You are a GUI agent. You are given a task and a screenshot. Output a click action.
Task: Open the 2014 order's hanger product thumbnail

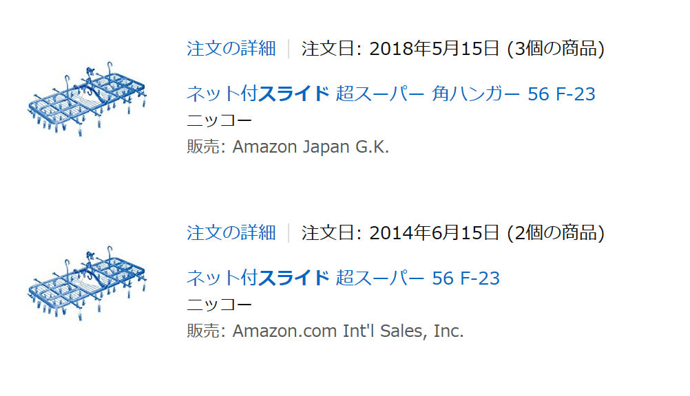87,283
